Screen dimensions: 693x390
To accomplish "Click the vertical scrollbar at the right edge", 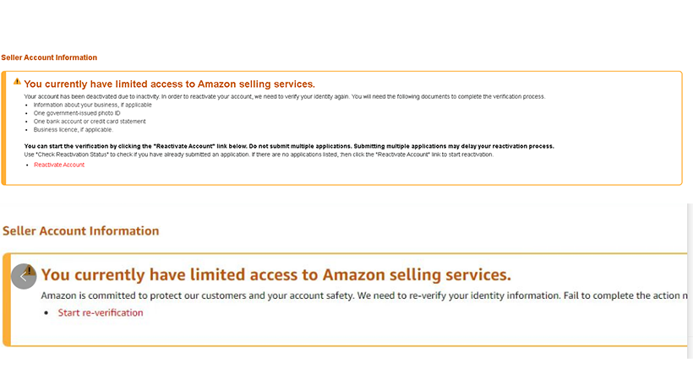I will click(690, 280).
